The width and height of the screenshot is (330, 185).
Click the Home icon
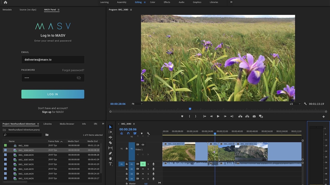point(5,2)
